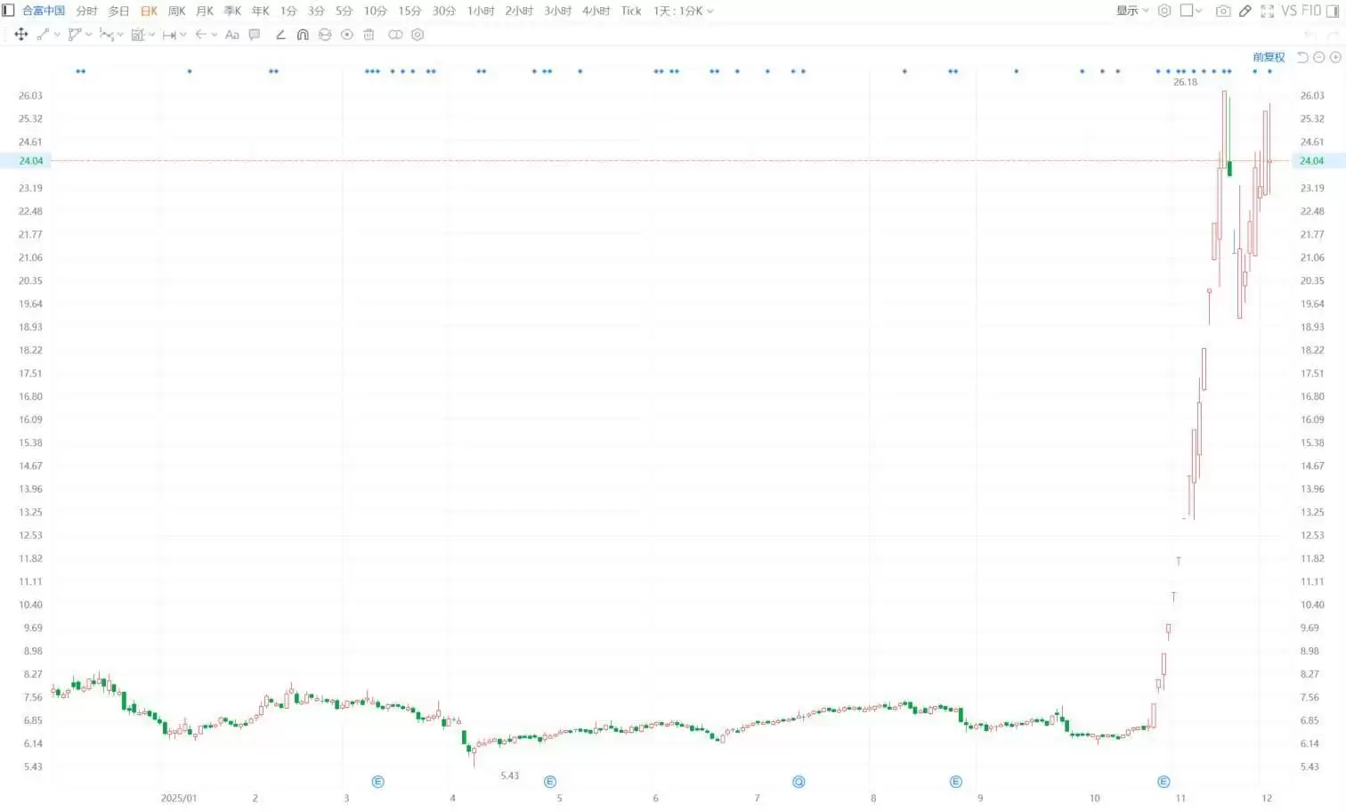Reset chart zoom with the undo arrow
This screenshot has height=812, width=1346.
tap(1302, 57)
